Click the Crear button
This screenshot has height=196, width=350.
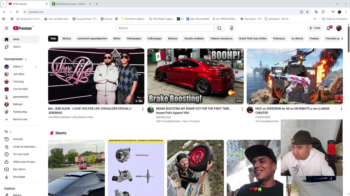pos(314,28)
